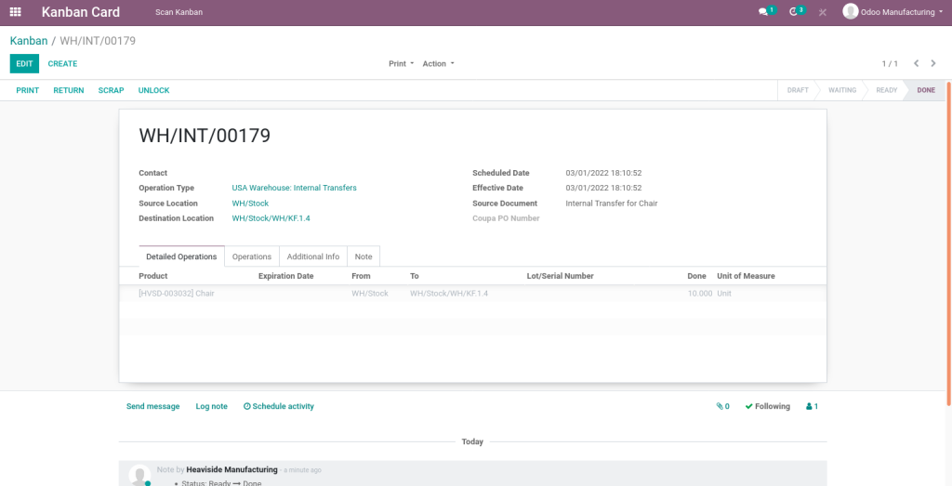Viewport: 952px width, 486px height.
Task: Open the apps grid menu icon
Action: (15, 12)
